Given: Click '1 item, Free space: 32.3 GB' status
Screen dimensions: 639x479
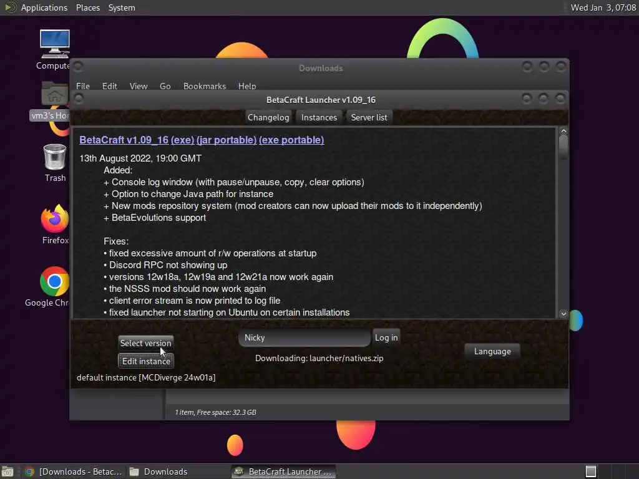Looking at the screenshot, I should [215, 412].
